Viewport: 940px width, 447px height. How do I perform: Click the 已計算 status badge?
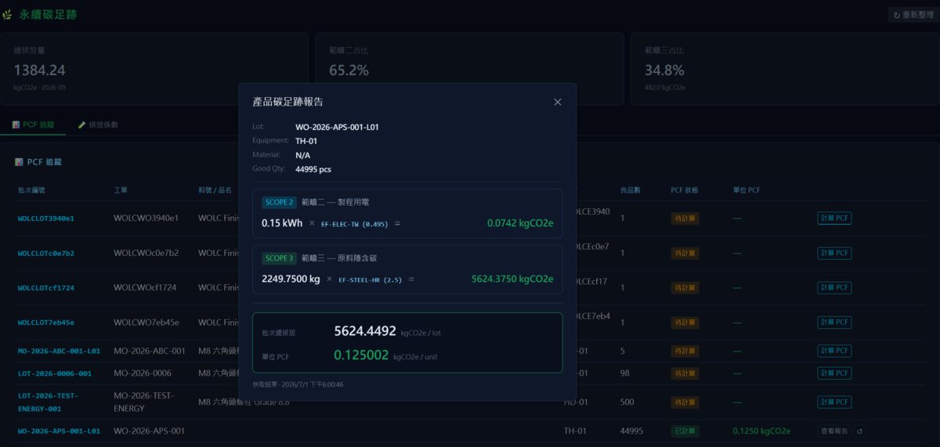point(685,431)
